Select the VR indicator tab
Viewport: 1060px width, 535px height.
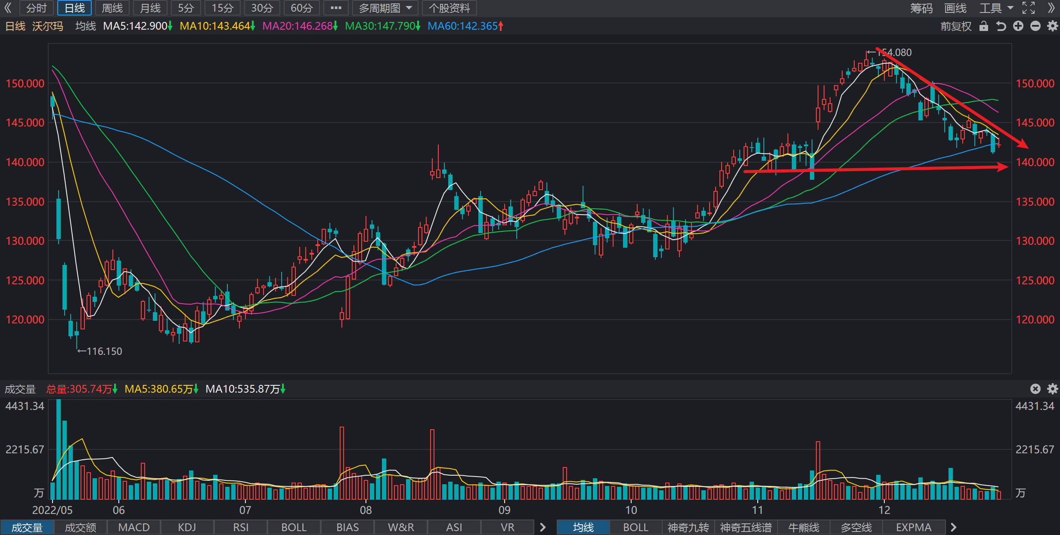pyautogui.click(x=508, y=527)
